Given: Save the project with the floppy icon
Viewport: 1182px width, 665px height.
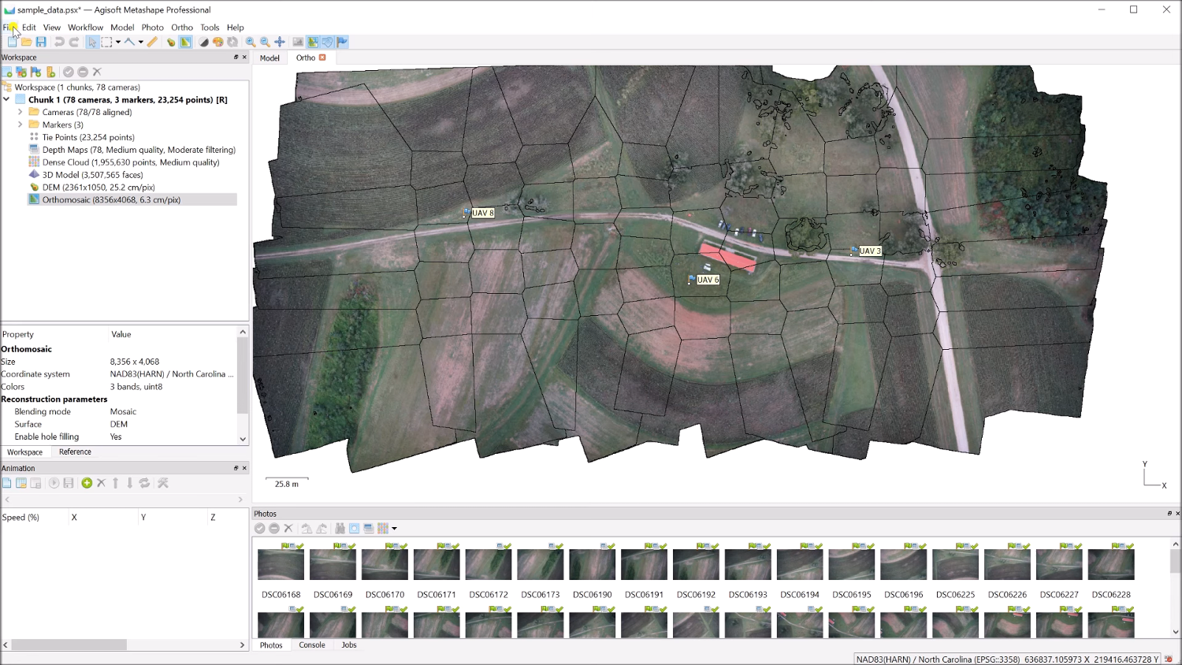Looking at the screenshot, I should (x=41, y=43).
